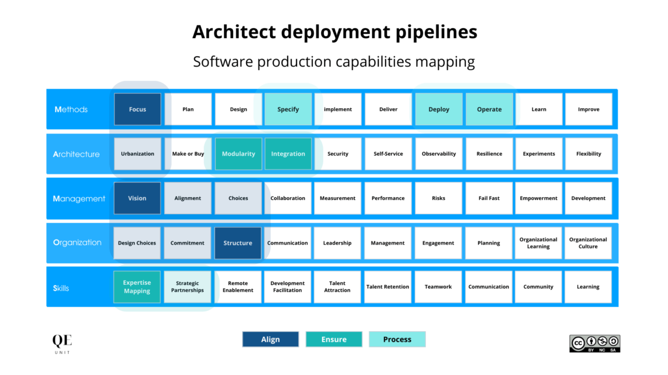Click the Ensure legend button
This screenshot has width=668, height=375.
(x=333, y=339)
